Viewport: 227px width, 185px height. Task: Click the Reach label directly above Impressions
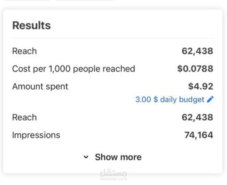tap(24, 117)
